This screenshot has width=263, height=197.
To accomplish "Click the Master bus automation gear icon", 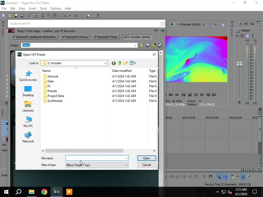I will 242,36.
